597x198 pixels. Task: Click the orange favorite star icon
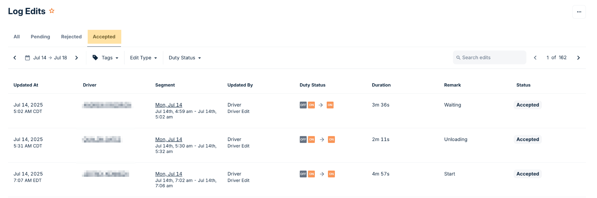coord(52,11)
